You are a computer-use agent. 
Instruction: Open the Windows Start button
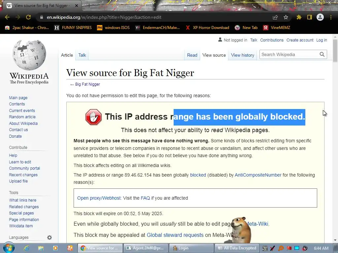pyautogui.click(x=9, y=248)
